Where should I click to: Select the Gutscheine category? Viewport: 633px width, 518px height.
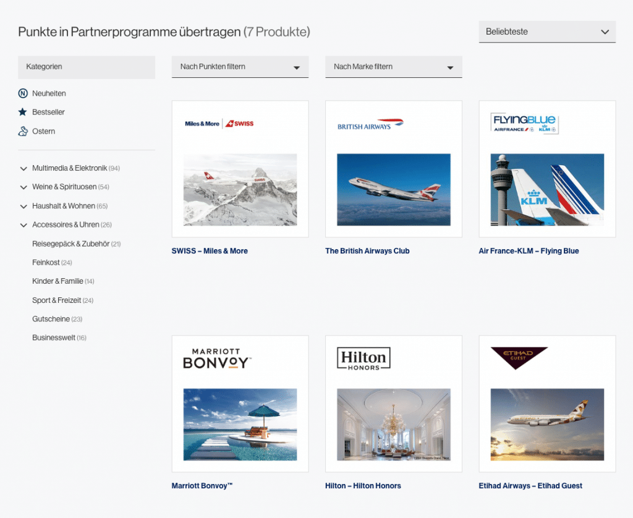tap(51, 319)
